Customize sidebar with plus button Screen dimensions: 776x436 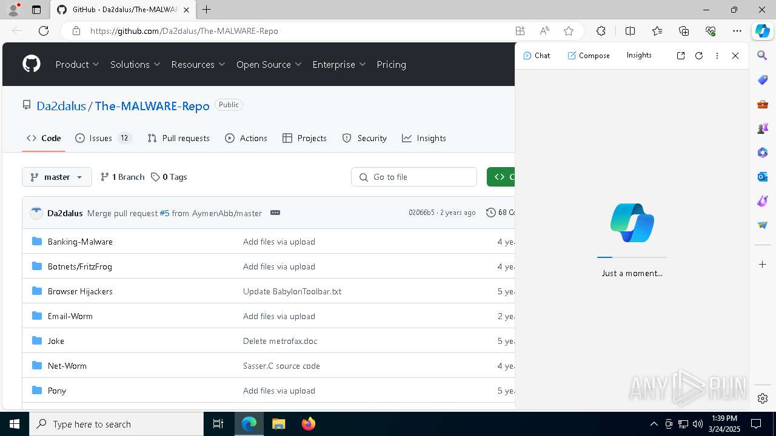click(x=763, y=265)
